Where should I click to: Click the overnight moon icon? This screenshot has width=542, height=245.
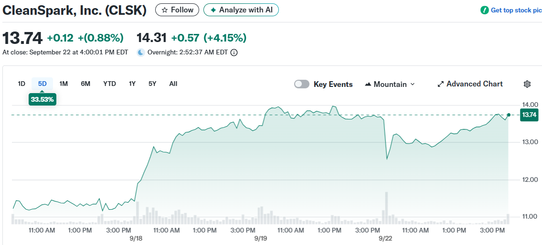click(x=141, y=53)
